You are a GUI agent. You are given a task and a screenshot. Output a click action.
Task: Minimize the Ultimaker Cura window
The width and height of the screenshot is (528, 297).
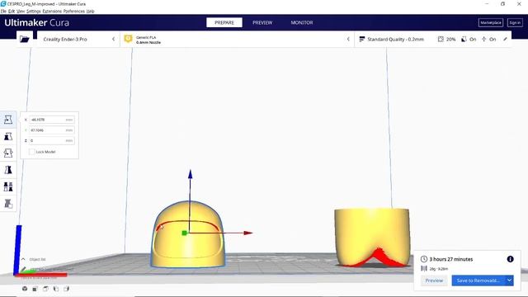point(487,3)
